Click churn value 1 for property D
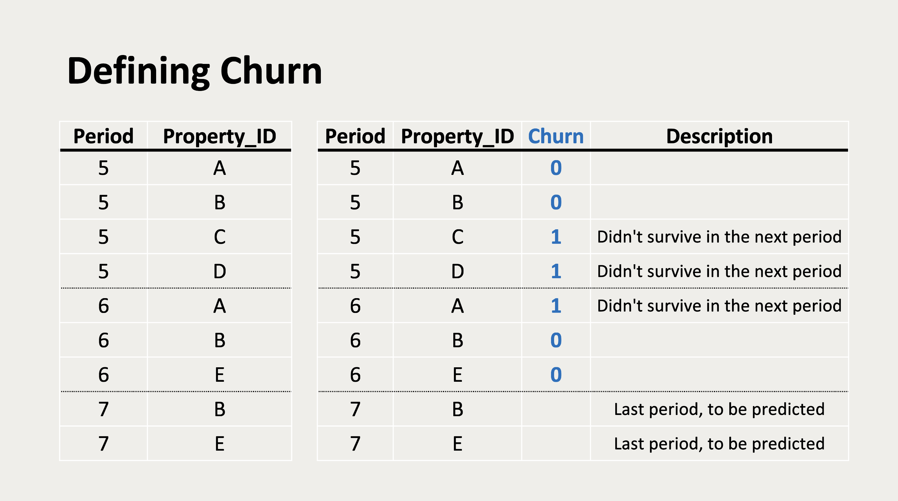Screen dimensions: 898x501 pos(556,271)
